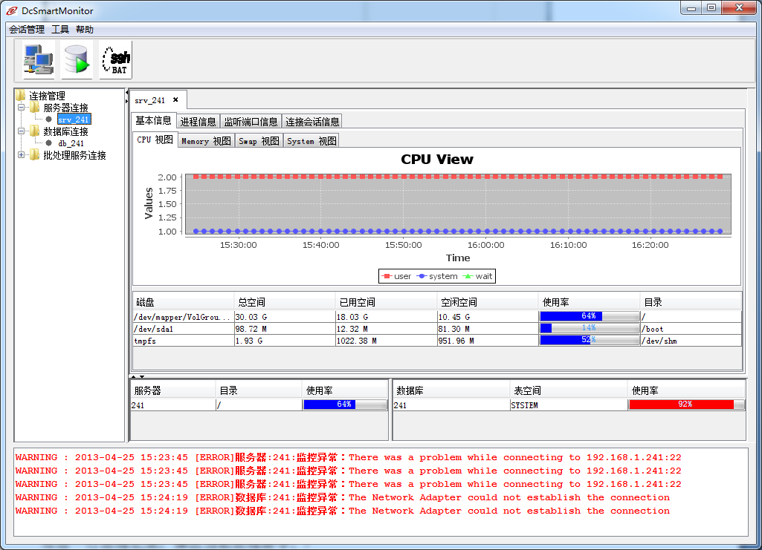This screenshot has height=550, width=762.
Task: Collapse the 数据库连接 tree node
Action: coord(21,131)
